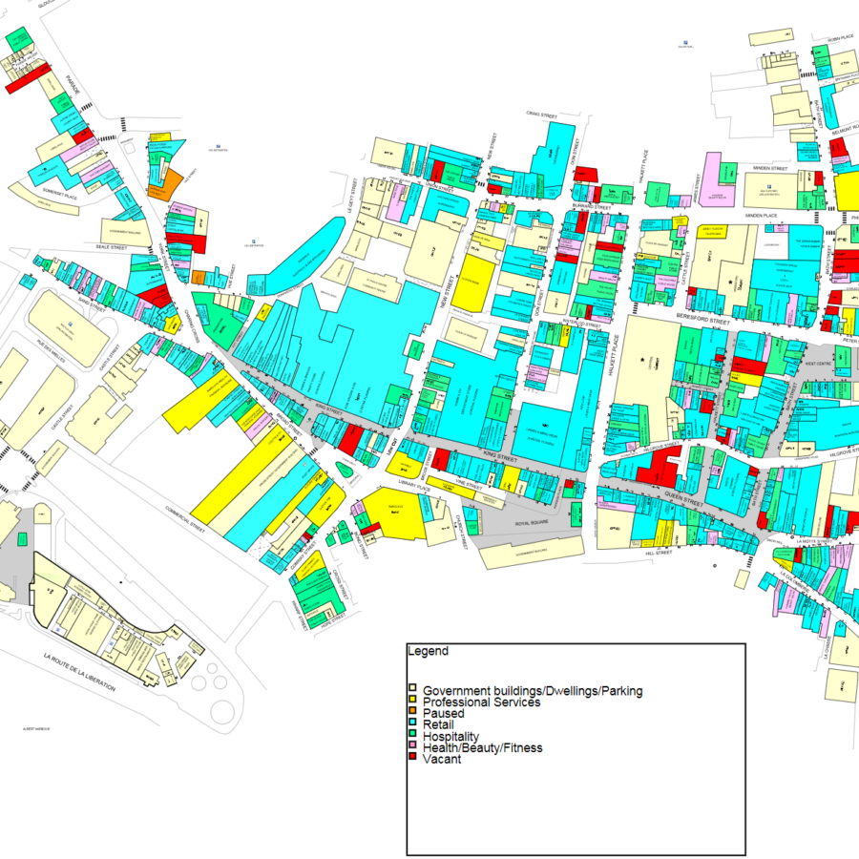Click the 'BROAD STREET' map label
Image resolution: width=859 pixels, height=859 pixels.
[289, 424]
